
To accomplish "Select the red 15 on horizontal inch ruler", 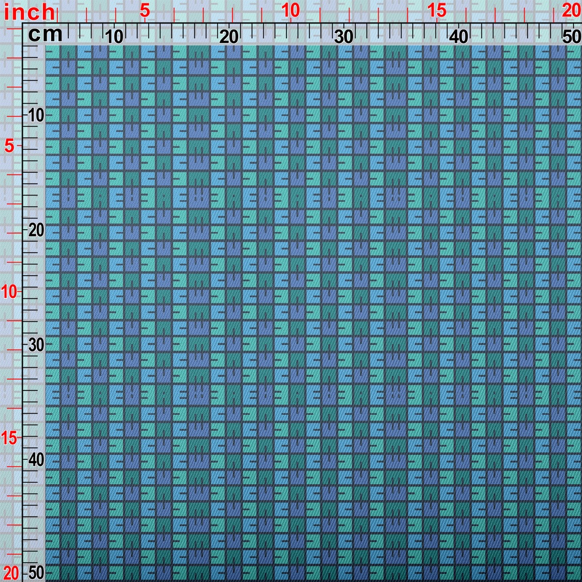I will tap(436, 11).
